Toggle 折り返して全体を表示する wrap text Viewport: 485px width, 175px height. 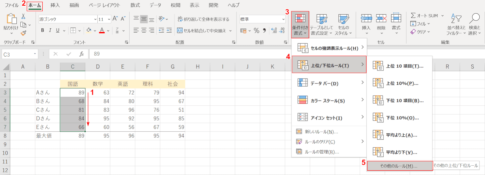pyautogui.click(x=204, y=19)
